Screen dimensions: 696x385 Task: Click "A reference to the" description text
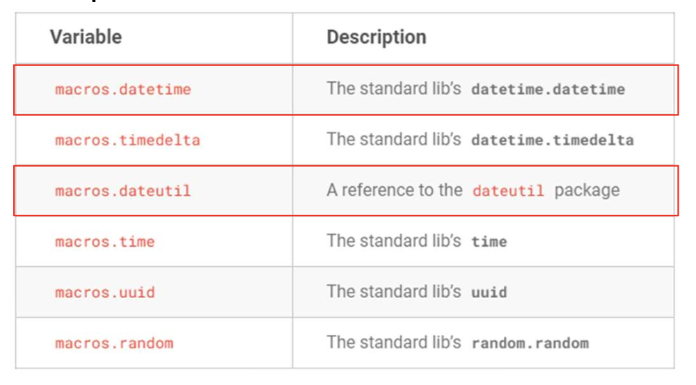(x=394, y=190)
